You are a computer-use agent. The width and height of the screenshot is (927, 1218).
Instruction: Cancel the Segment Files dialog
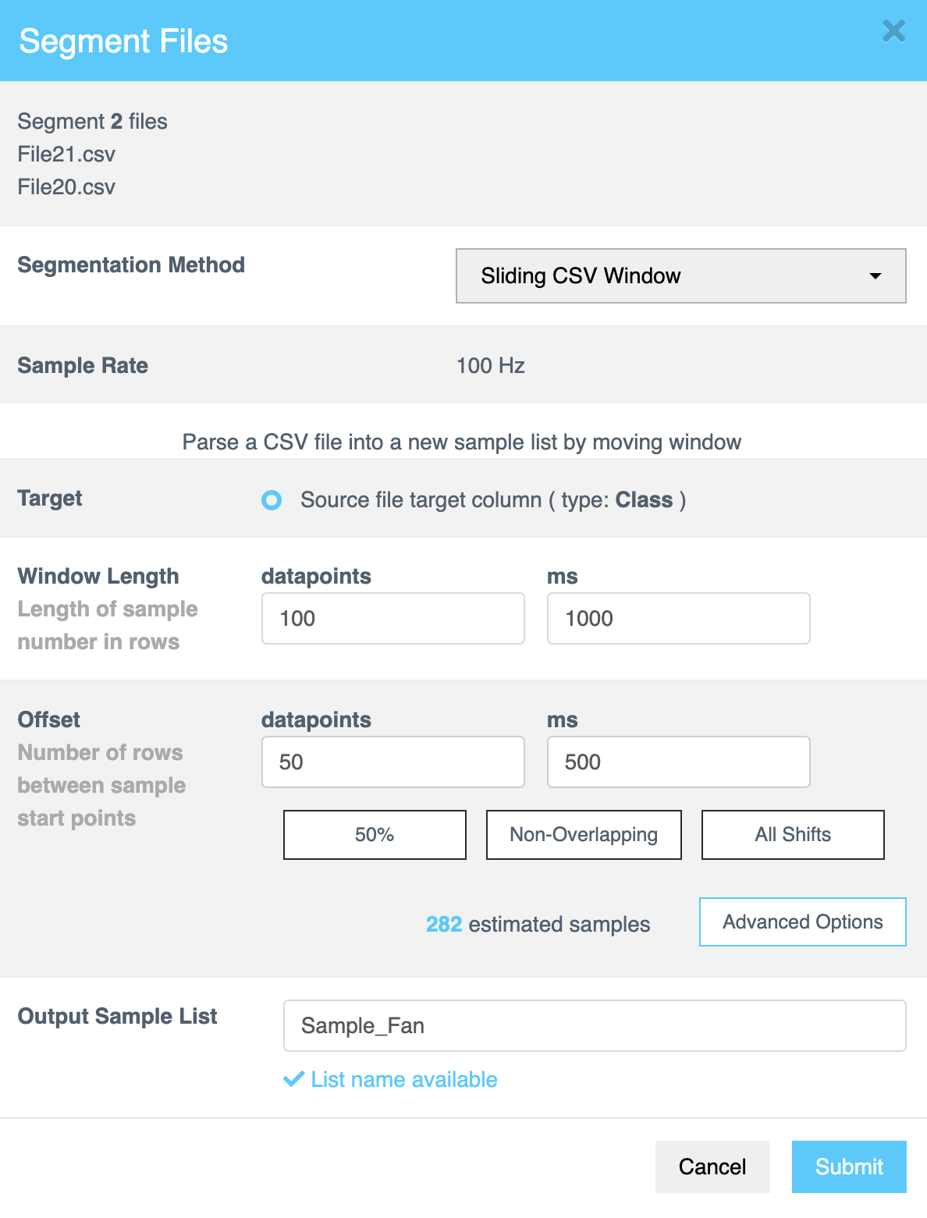coord(712,1167)
